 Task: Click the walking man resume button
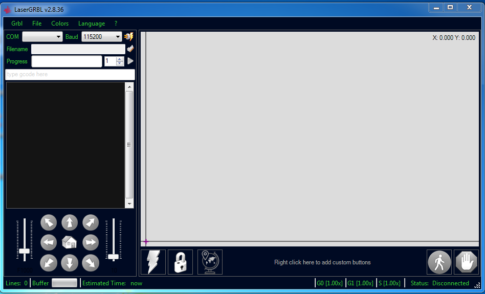pyautogui.click(x=439, y=262)
